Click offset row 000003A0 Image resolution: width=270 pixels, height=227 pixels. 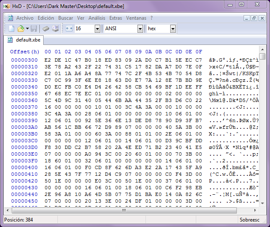coord(24,127)
